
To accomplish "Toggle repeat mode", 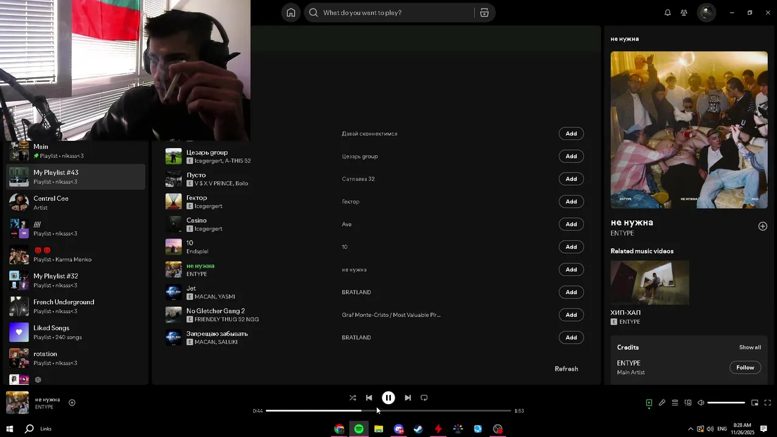I will 424,398.
